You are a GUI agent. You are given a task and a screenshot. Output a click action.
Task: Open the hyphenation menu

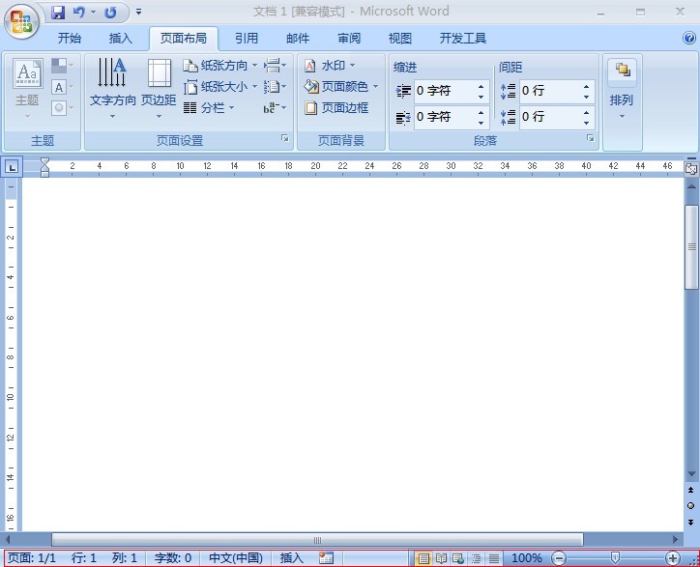coord(275,107)
